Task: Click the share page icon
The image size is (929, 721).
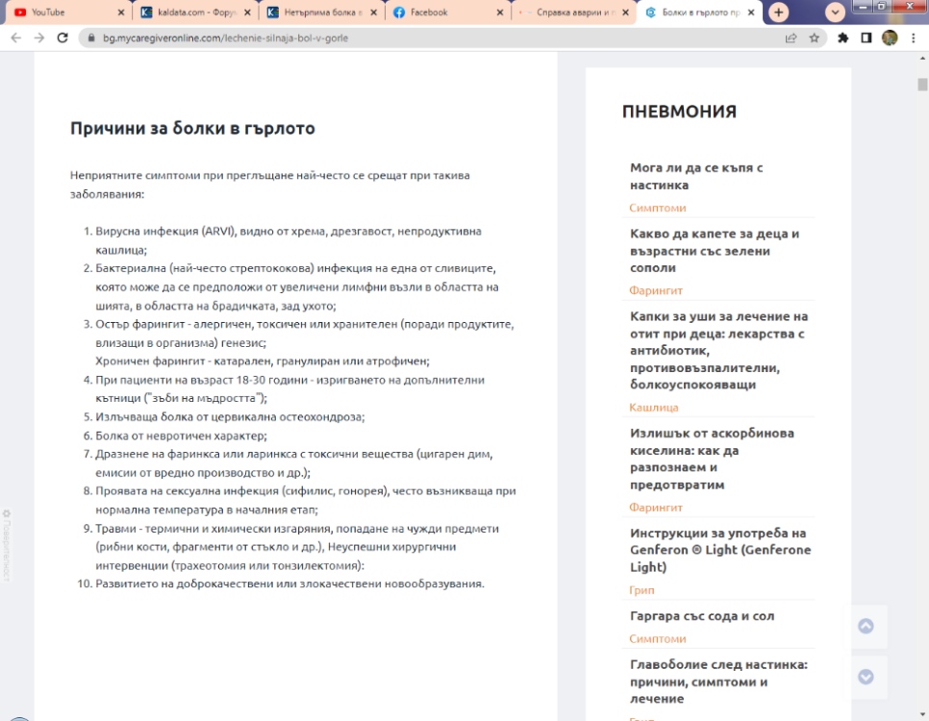Action: (x=791, y=37)
